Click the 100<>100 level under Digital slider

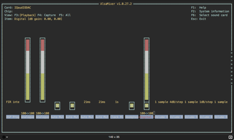point(147,113)
